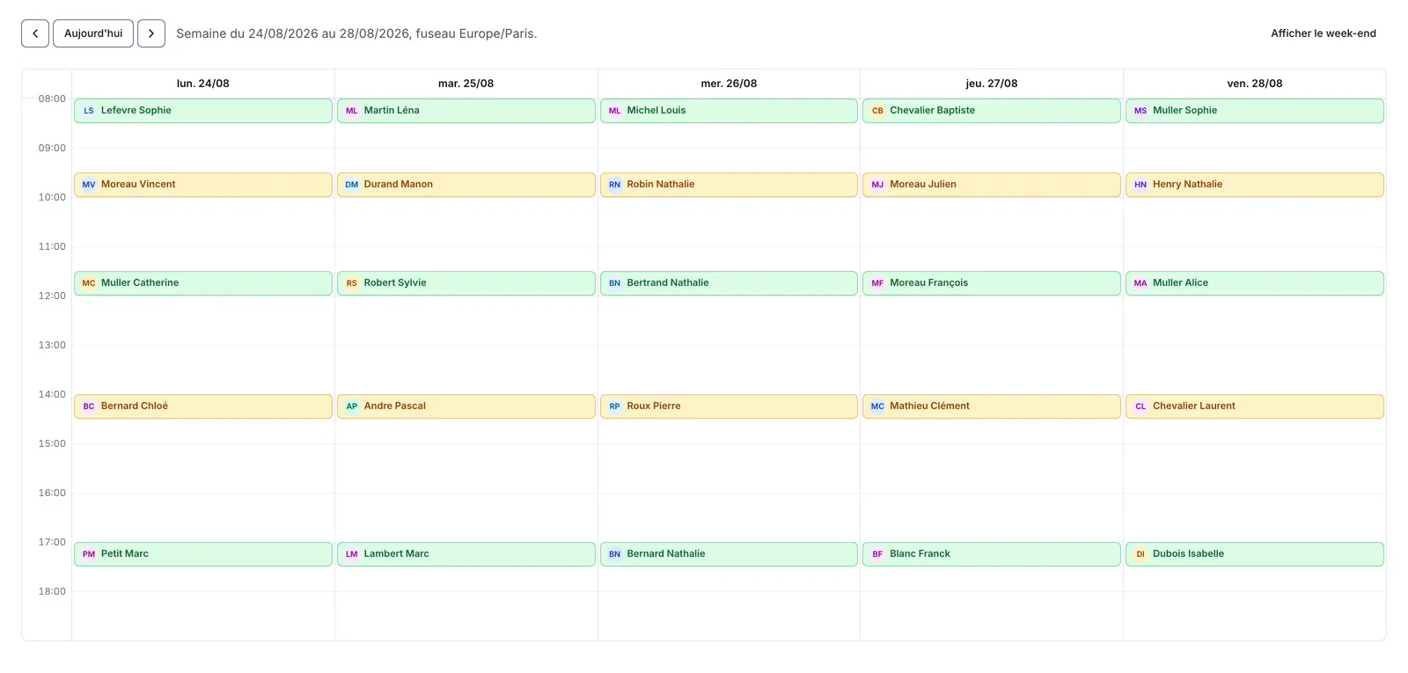This screenshot has width=1408, height=673.
Task: Click the MV avatar badge for Moreau Vincent
Action: [89, 185]
